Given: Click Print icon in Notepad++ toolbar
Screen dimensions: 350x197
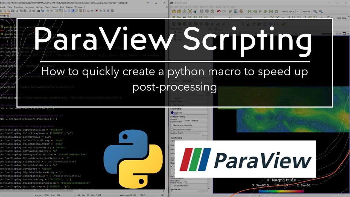Looking at the screenshot, I should click(x=12, y=11).
